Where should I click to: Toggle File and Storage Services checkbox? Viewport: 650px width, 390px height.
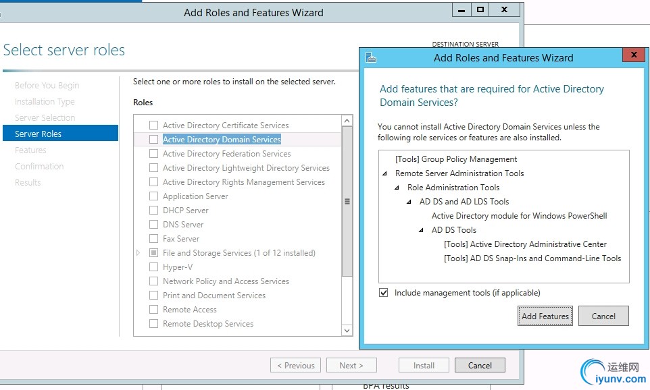pyautogui.click(x=154, y=252)
